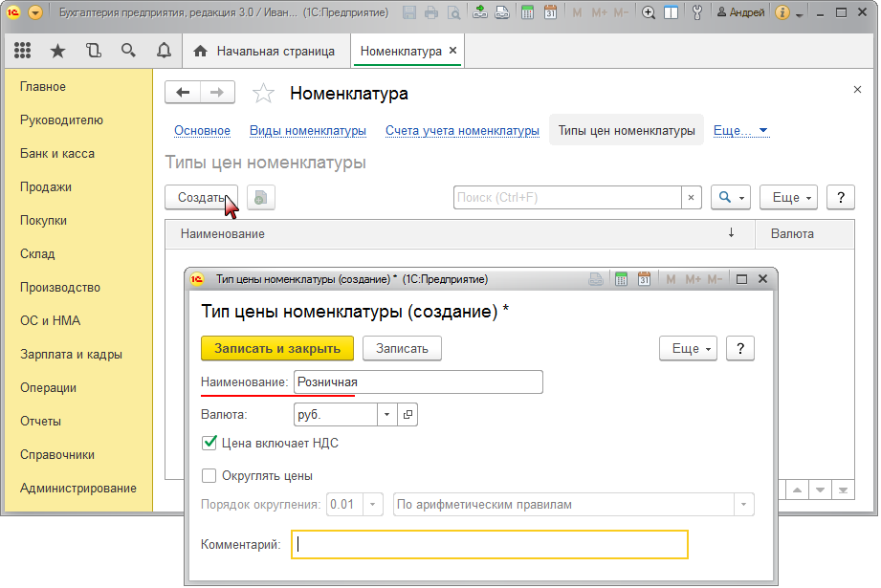Open calculator icon in main title bar
This screenshot has height=588, width=881.
[x=527, y=12]
